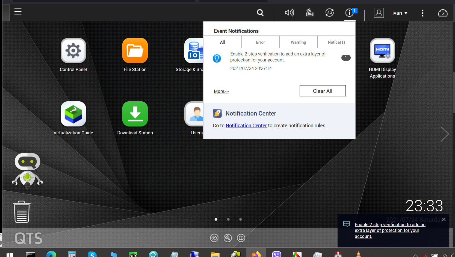
Task: Follow the Notification Center link
Action: click(x=246, y=126)
